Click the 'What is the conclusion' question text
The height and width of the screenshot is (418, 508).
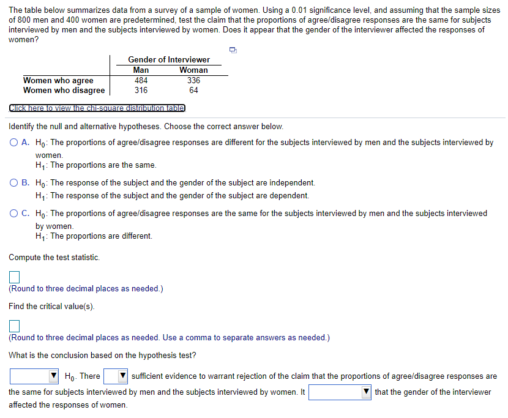[102, 356]
